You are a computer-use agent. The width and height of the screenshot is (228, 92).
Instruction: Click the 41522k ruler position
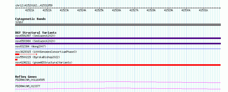coord(47,10)
